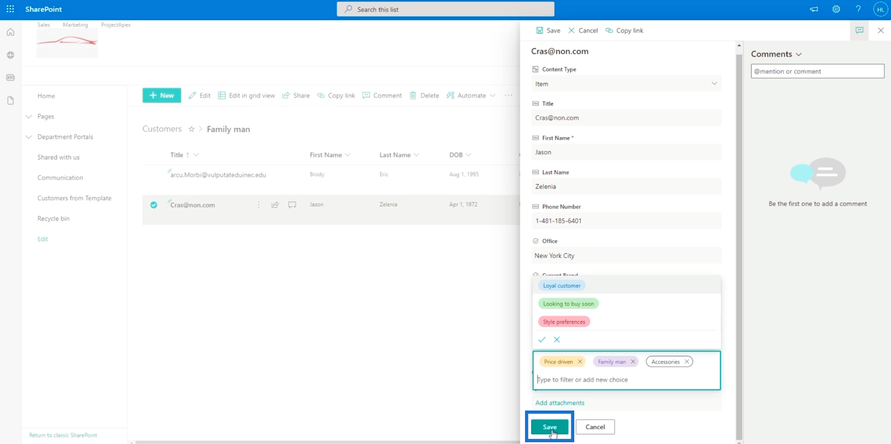
Task: Click the share icon on Cras@non.com row
Action: [275, 205]
